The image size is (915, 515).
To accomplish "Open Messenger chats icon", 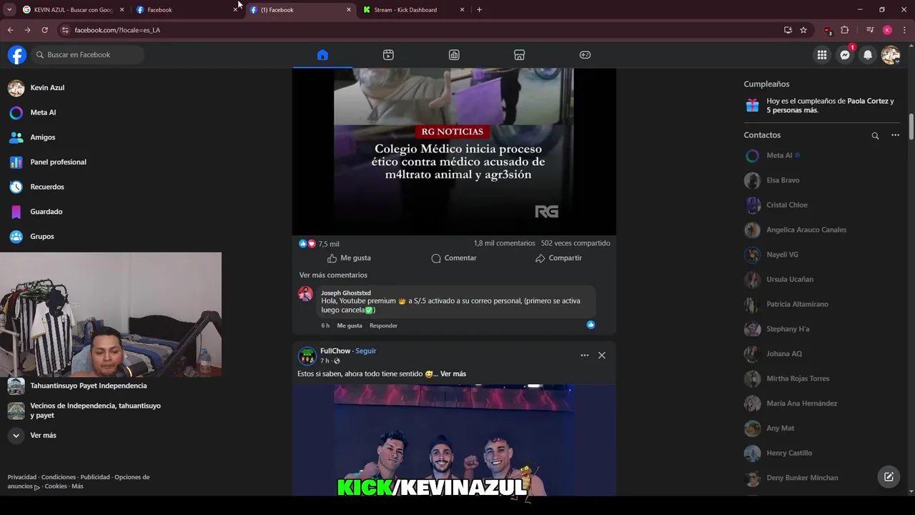I will click(845, 55).
